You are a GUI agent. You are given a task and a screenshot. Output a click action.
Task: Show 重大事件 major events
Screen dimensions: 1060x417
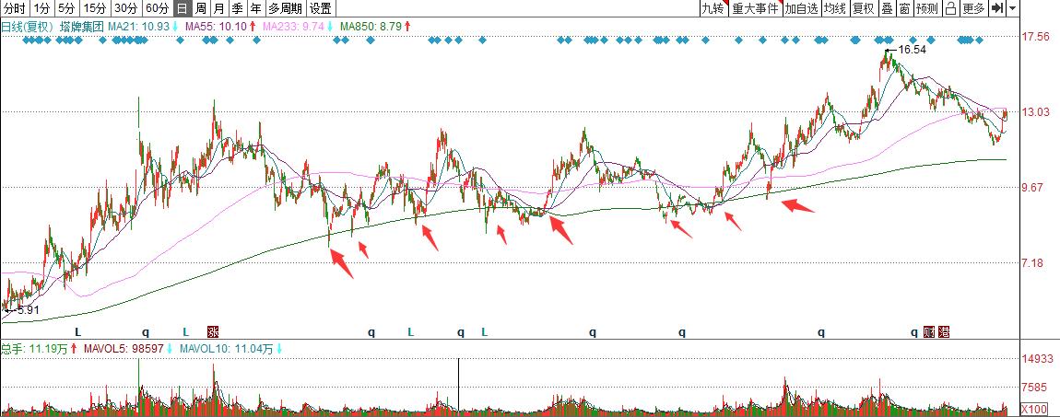(x=755, y=9)
